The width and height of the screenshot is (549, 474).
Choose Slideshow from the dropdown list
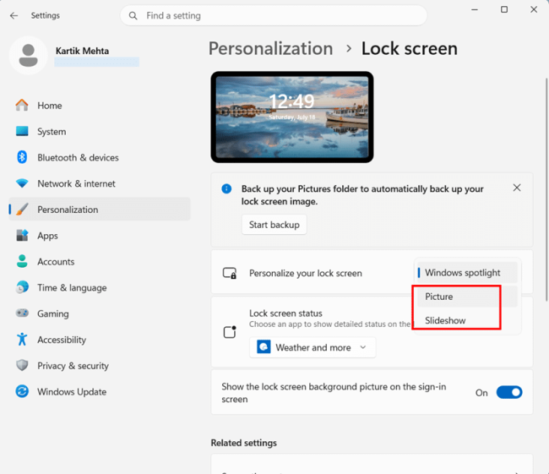(467, 320)
